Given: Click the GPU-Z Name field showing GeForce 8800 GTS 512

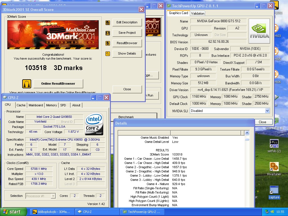Looking at the screenshot, I should (219, 21).
